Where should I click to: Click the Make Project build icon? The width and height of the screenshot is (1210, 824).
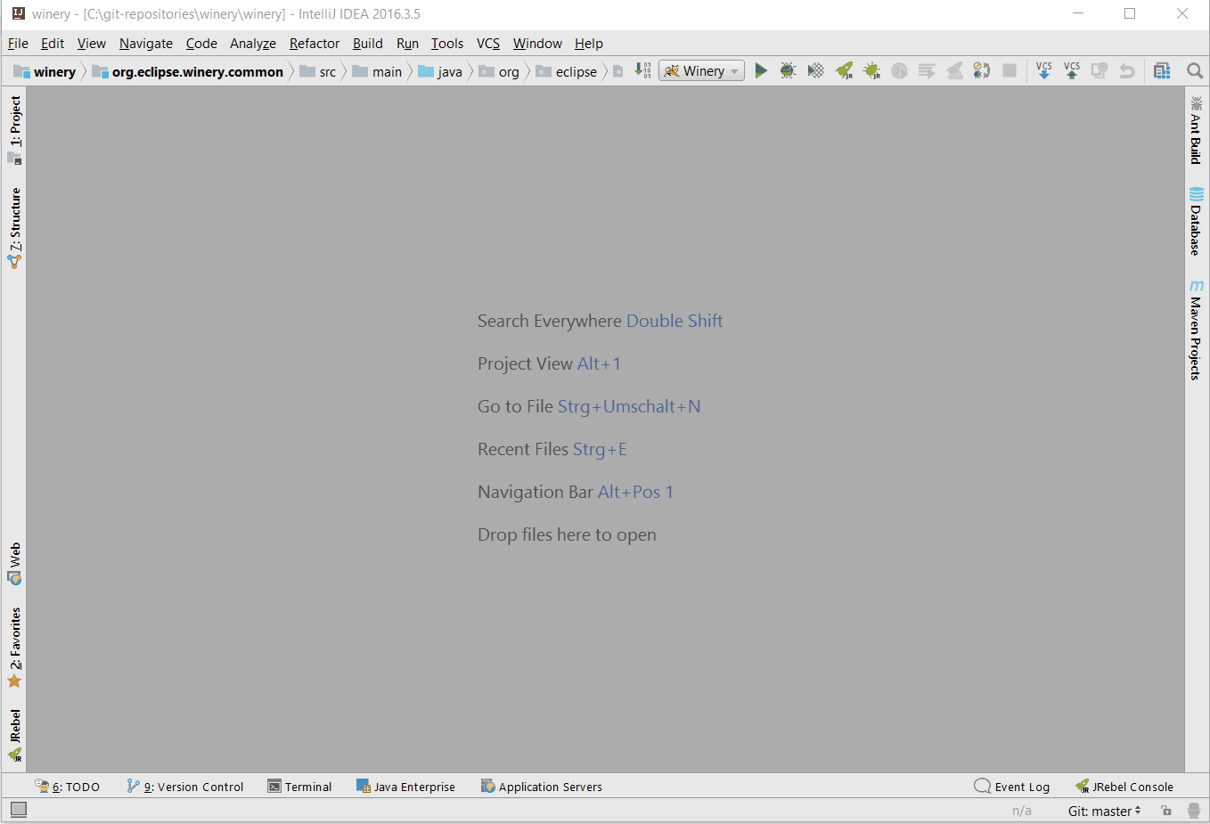pyautogui.click(x=643, y=70)
